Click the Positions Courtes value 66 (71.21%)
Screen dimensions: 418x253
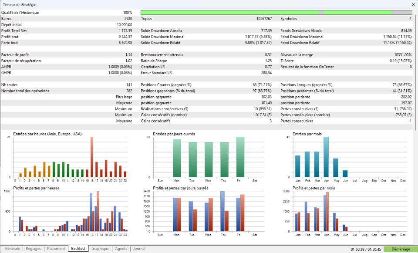click(262, 85)
